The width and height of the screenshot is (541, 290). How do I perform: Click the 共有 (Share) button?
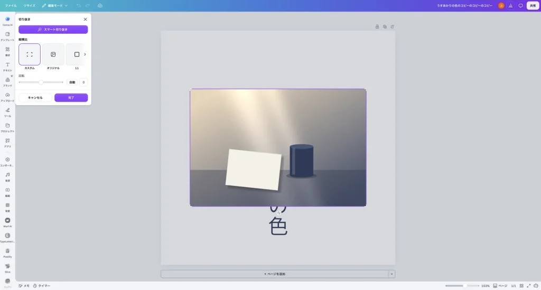533,5
